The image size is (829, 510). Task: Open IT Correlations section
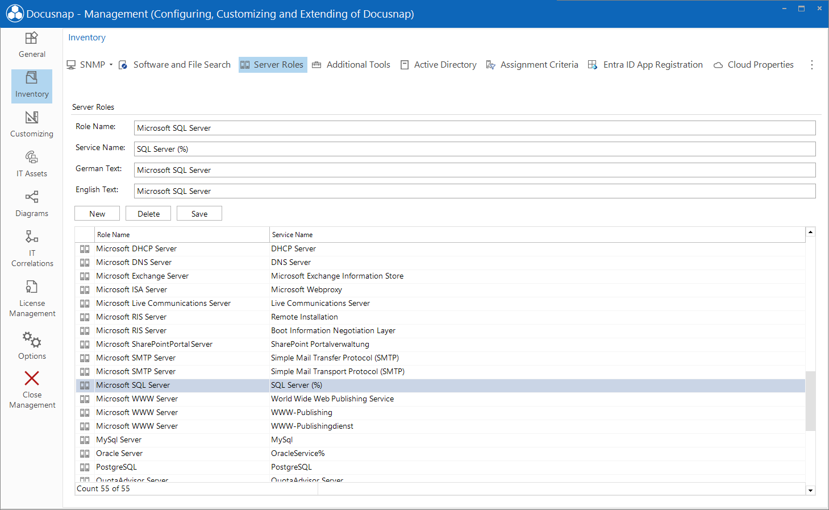pos(32,248)
